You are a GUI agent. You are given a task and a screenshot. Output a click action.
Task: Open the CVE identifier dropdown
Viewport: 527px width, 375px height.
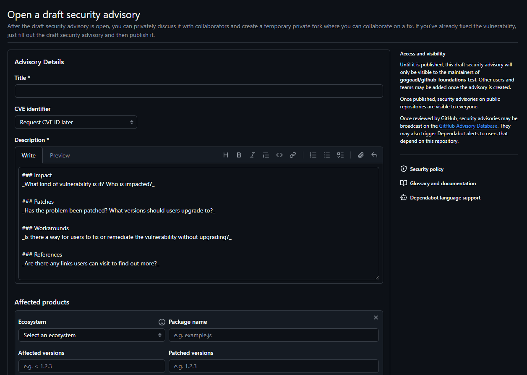pos(76,122)
